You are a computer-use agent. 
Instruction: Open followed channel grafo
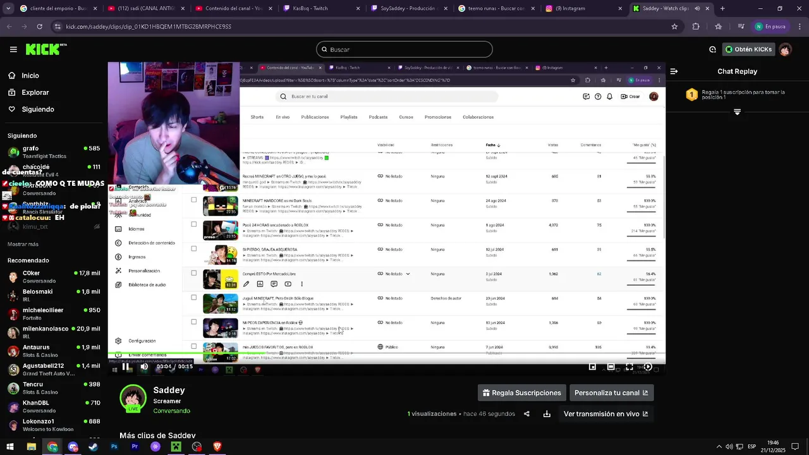tap(54, 152)
